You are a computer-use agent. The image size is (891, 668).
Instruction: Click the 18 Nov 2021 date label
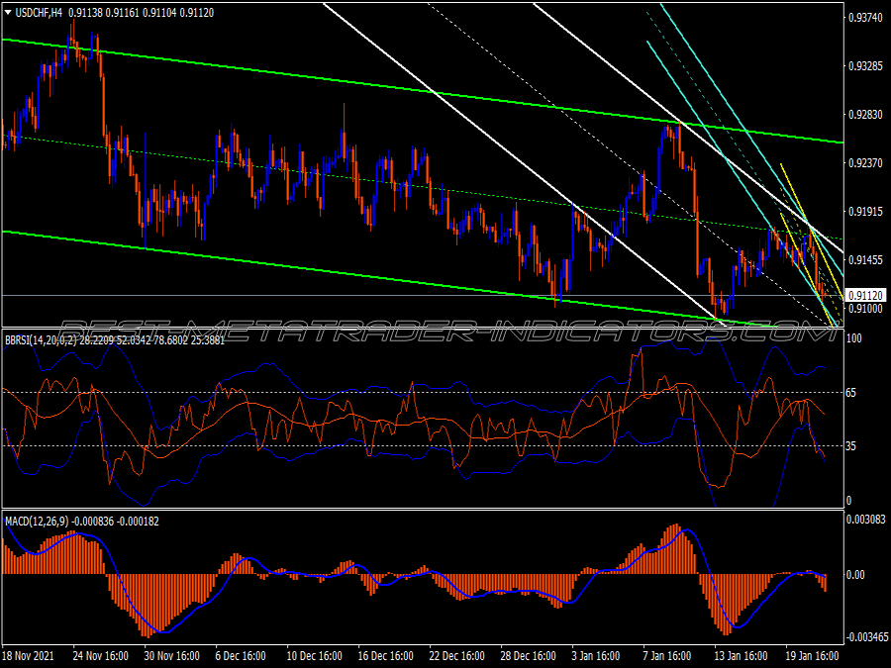tap(29, 656)
